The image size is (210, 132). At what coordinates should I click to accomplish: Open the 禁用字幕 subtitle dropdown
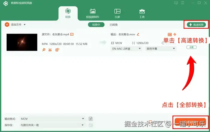tap(160, 48)
